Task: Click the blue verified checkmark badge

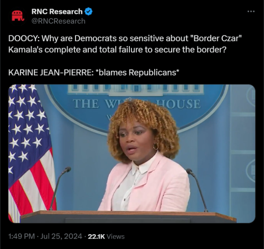Action: (x=88, y=12)
